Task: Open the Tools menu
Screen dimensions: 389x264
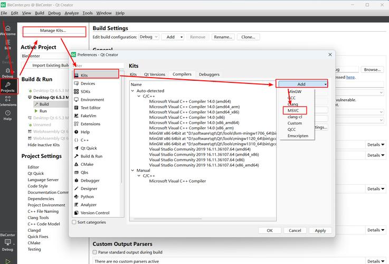Action: tap(87, 13)
